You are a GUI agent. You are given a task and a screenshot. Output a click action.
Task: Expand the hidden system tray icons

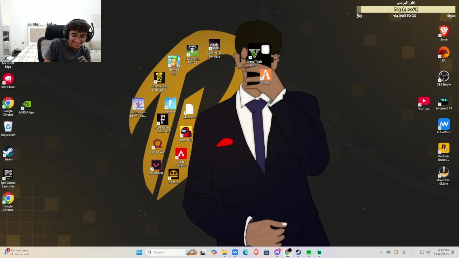pyautogui.click(x=381, y=252)
